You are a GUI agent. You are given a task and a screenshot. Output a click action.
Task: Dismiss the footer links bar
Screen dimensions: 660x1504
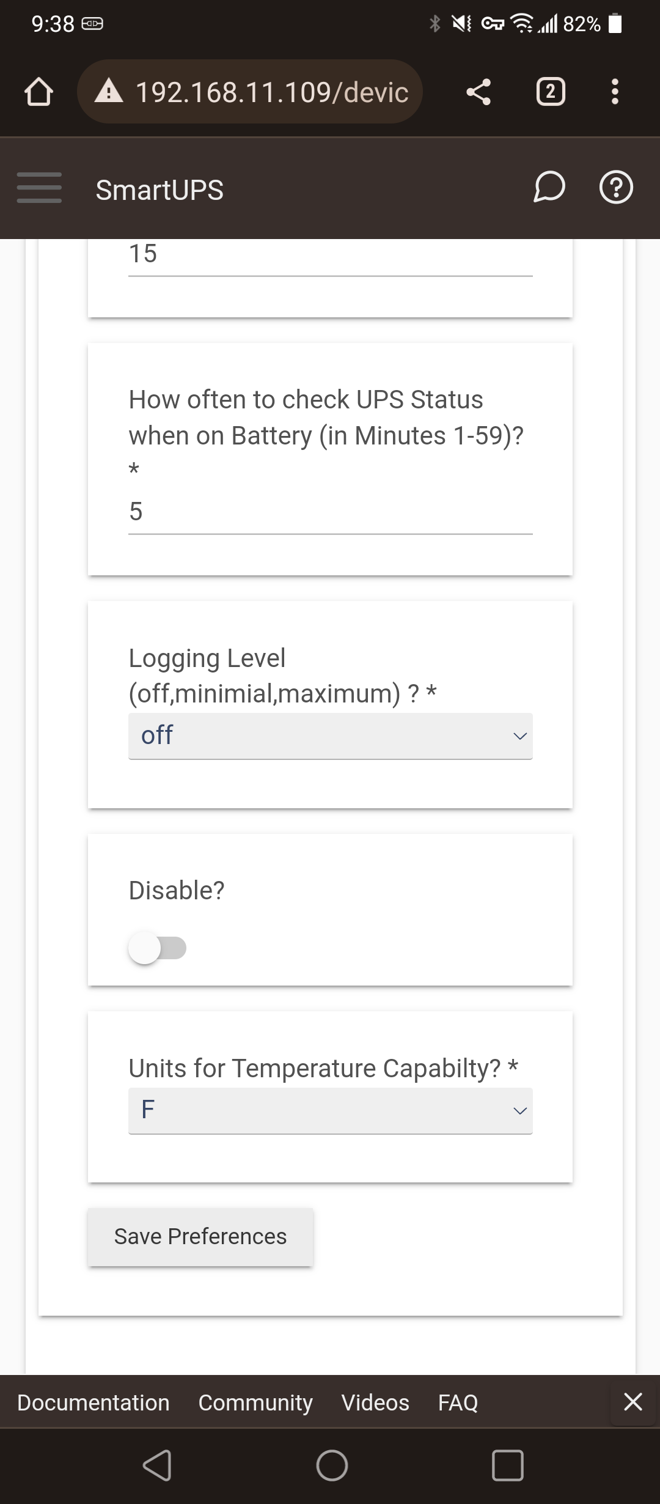pyautogui.click(x=632, y=1401)
